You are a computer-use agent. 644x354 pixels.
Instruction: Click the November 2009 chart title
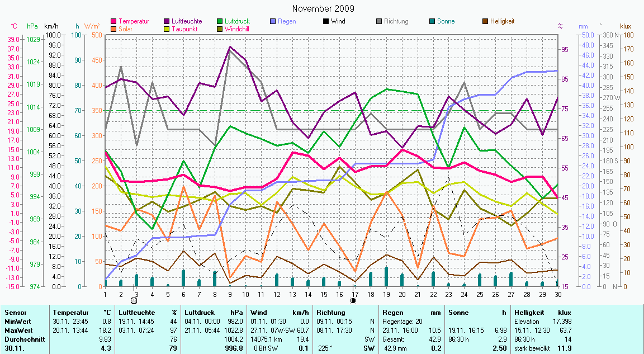[x=323, y=9]
